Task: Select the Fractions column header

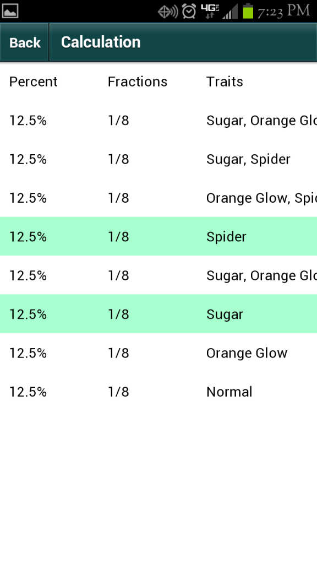Action: 137,82
